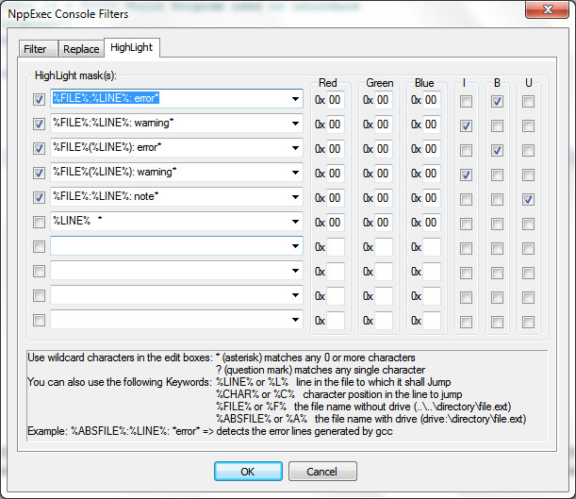Click the empty Blue field of the last row
Screen dimensions: 576x499
coord(432,321)
